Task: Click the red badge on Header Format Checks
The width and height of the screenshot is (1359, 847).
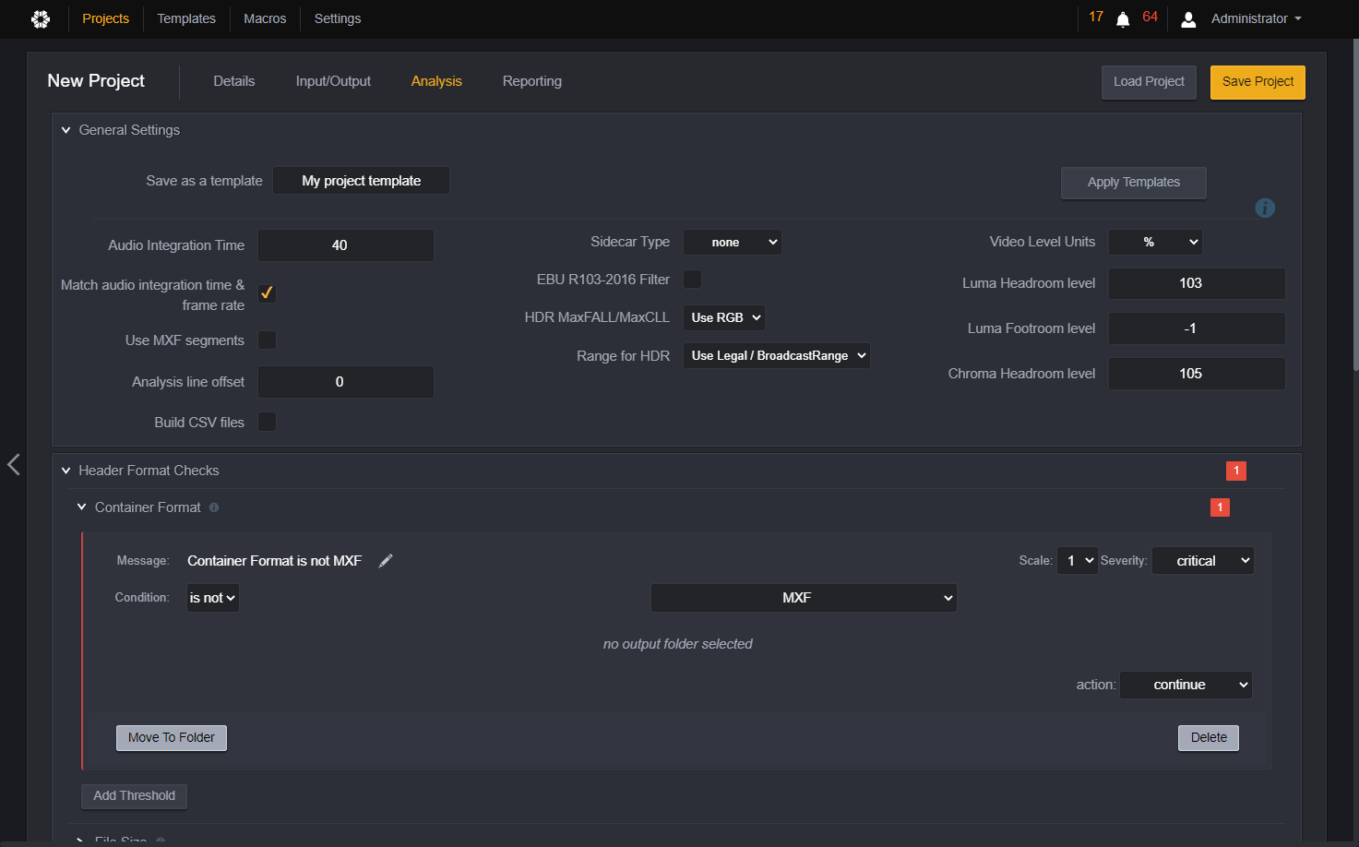Action: tap(1236, 471)
